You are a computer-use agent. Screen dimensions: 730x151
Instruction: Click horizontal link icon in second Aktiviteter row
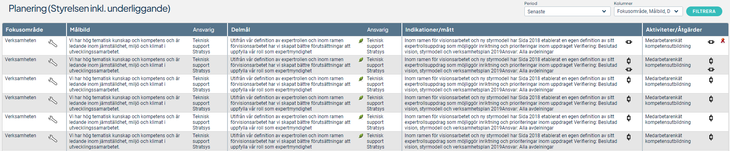tap(711, 69)
